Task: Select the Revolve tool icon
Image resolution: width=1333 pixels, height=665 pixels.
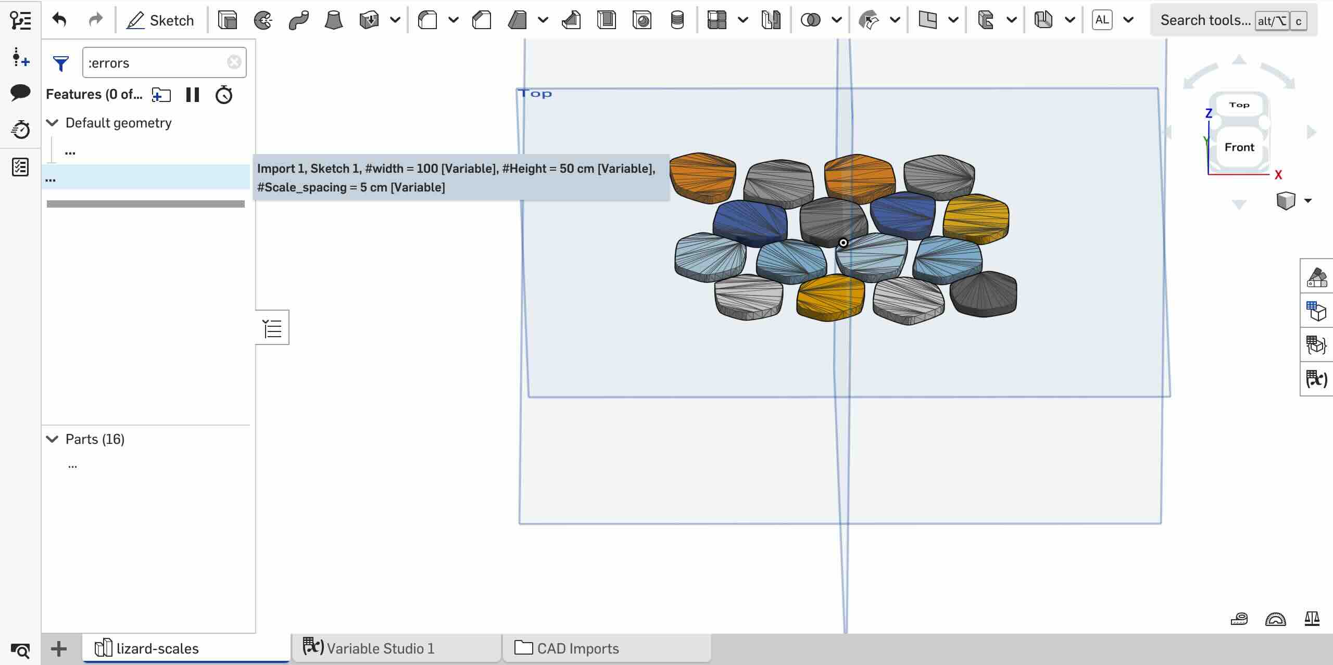Action: point(263,20)
